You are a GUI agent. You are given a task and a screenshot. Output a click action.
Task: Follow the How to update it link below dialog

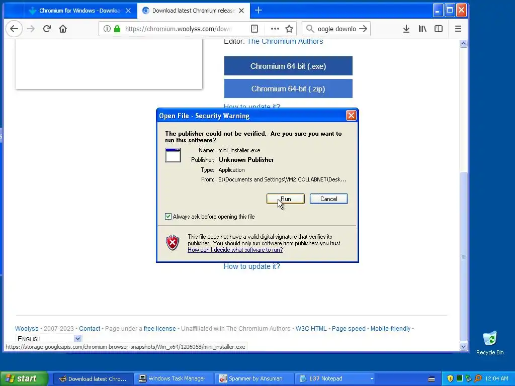pyautogui.click(x=251, y=266)
